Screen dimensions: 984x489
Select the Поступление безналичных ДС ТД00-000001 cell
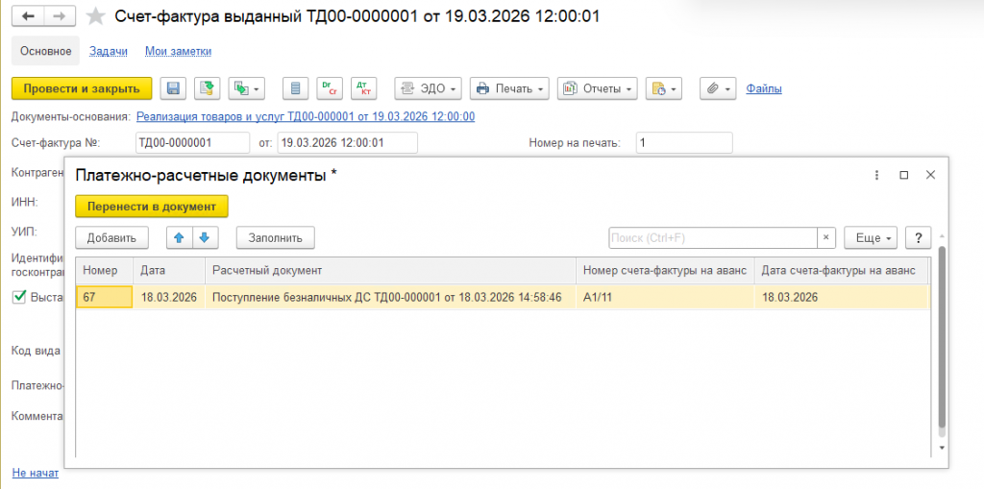[x=390, y=297]
